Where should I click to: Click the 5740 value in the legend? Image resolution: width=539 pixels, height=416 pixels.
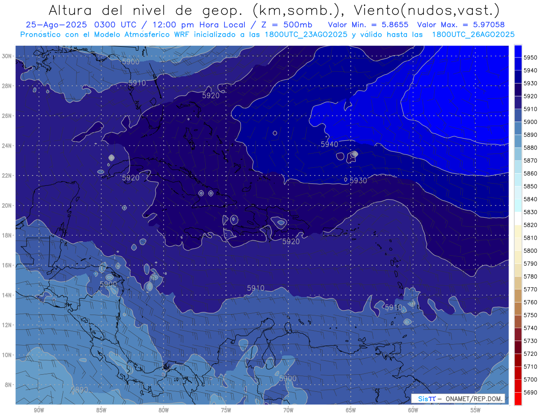530,328
